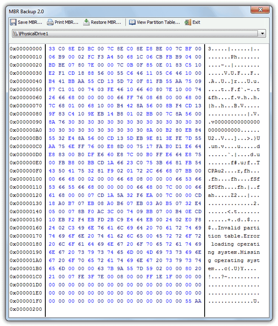
Task: Click the View Partition Table book icon
Action: 132,22
